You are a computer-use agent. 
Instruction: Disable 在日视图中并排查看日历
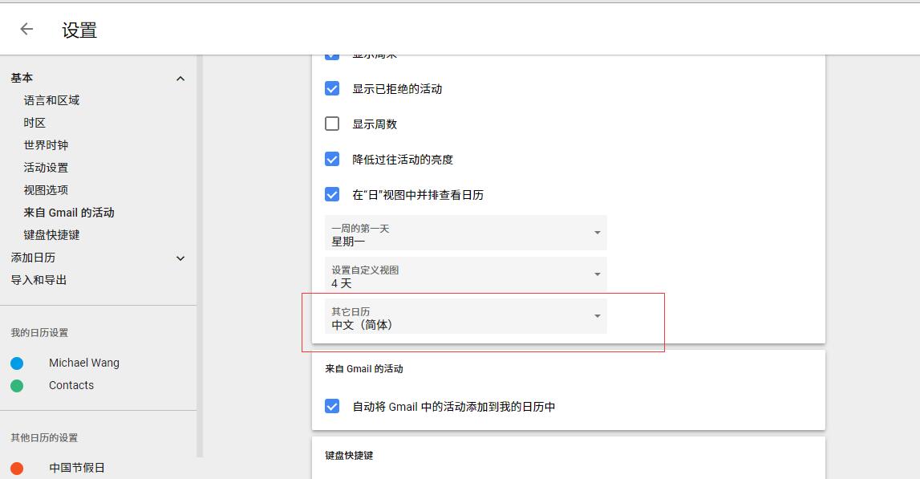click(x=332, y=194)
